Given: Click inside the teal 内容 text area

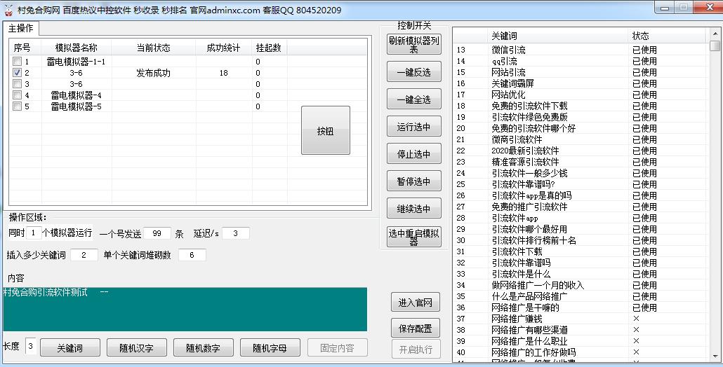Looking at the screenshot, I should [185, 309].
